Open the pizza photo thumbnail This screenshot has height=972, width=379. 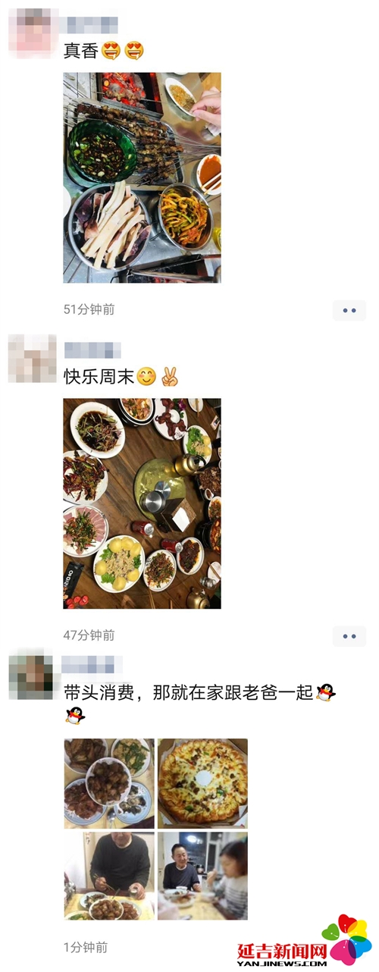coord(202,782)
